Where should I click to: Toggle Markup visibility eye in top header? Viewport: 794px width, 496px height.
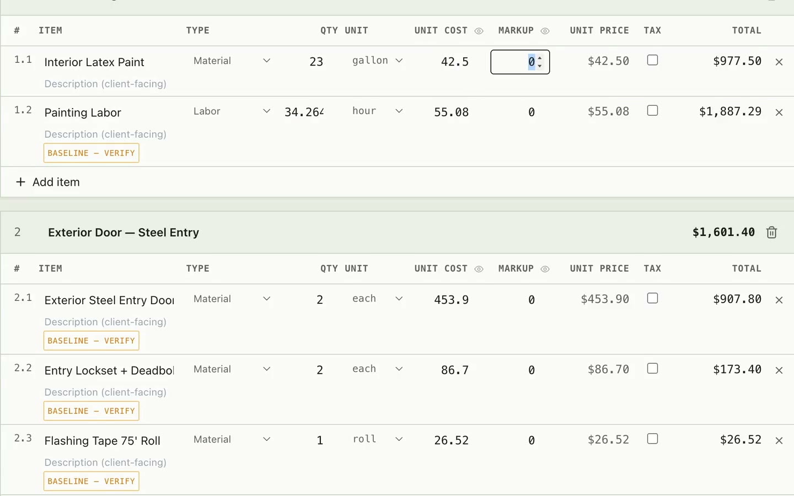tap(545, 31)
